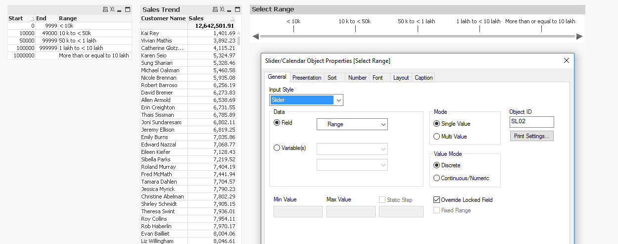Click 'More than or equal to 10 lakh' tick
Screen dimensions: 618x244
click(x=541, y=29)
